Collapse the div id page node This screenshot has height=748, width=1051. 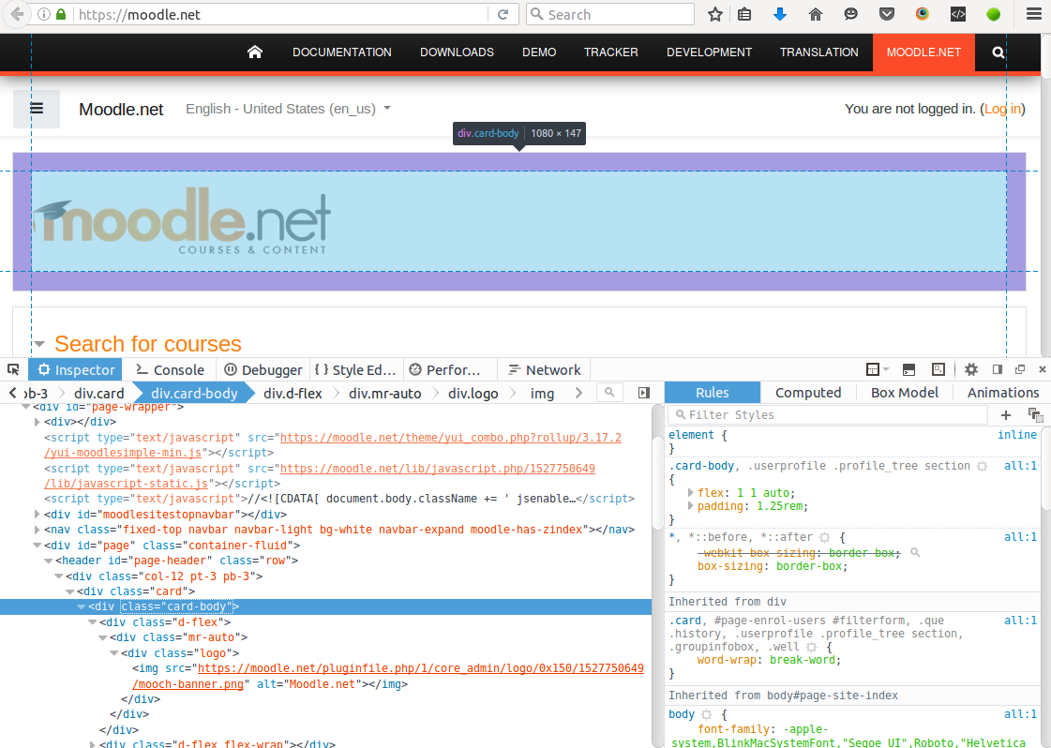(38, 546)
